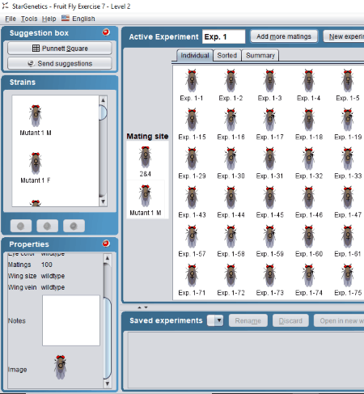
Task: Collapse the Suggestion box panel
Action: [x=106, y=32]
